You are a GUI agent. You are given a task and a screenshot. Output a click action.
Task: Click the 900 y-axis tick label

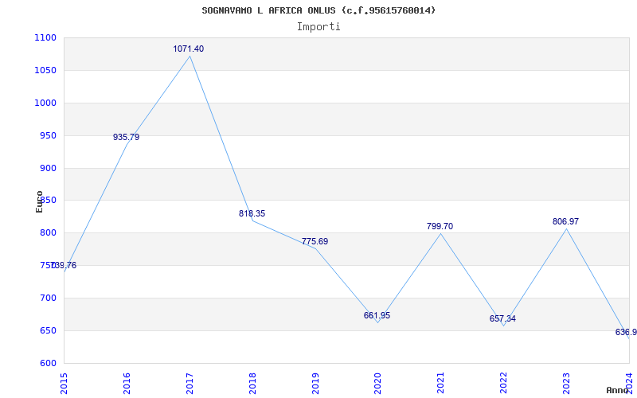(48, 168)
